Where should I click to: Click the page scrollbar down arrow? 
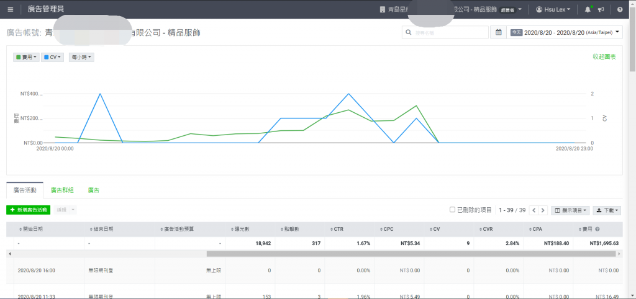(632, 296)
